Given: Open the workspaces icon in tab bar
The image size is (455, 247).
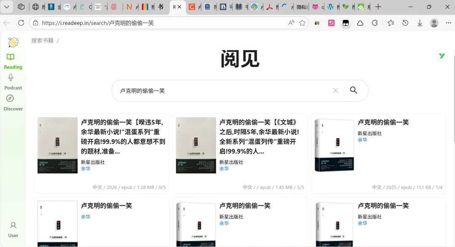Looking at the screenshot, I should pos(21,7).
